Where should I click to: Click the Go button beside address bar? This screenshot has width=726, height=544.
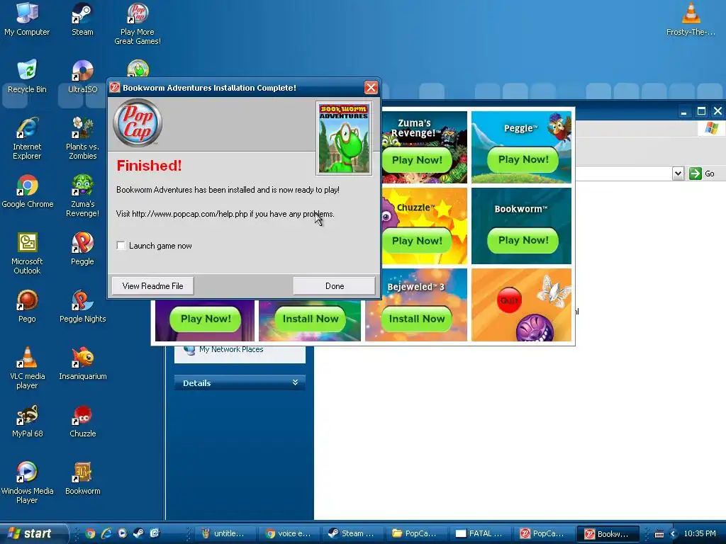click(702, 174)
